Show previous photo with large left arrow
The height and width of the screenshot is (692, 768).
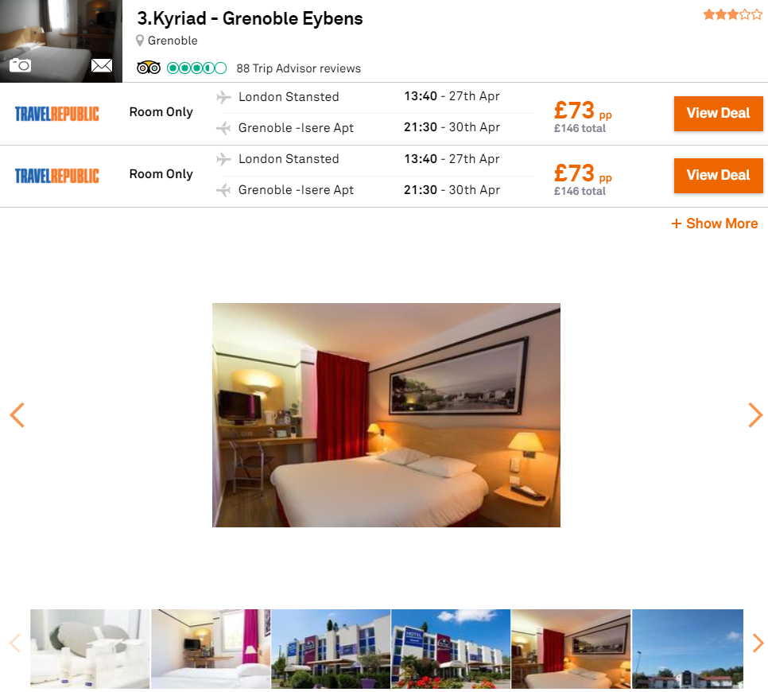pyautogui.click(x=17, y=415)
